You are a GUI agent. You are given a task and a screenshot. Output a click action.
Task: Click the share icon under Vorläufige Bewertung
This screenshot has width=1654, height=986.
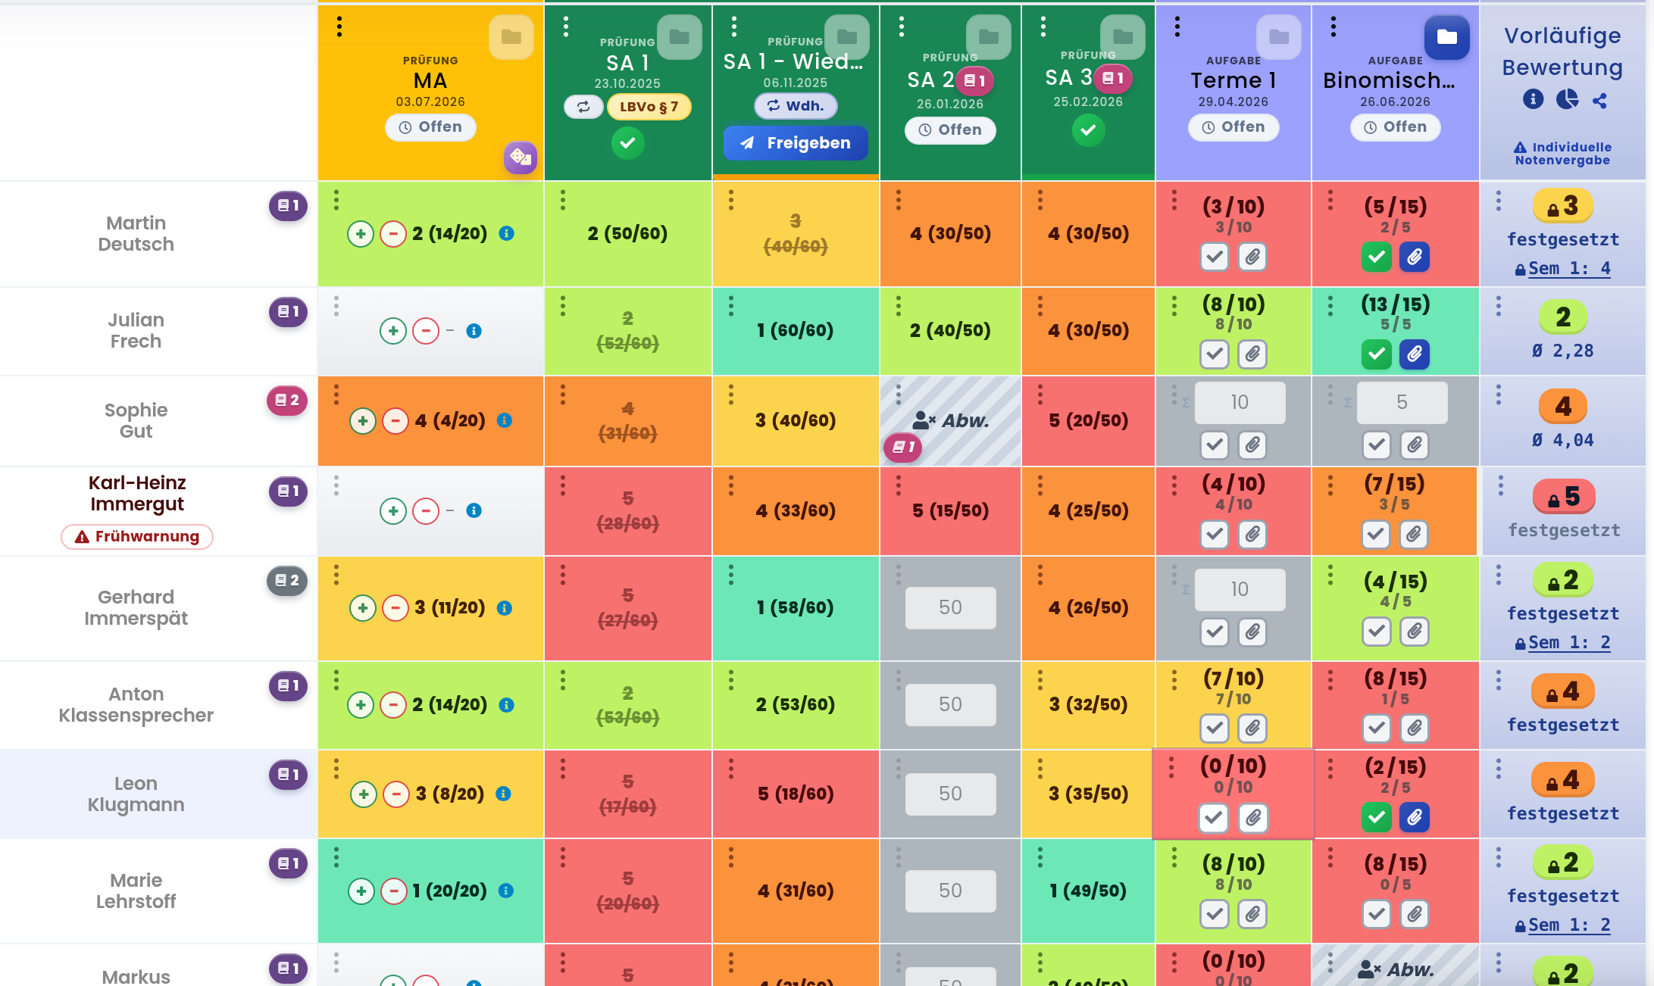pyautogui.click(x=1599, y=101)
